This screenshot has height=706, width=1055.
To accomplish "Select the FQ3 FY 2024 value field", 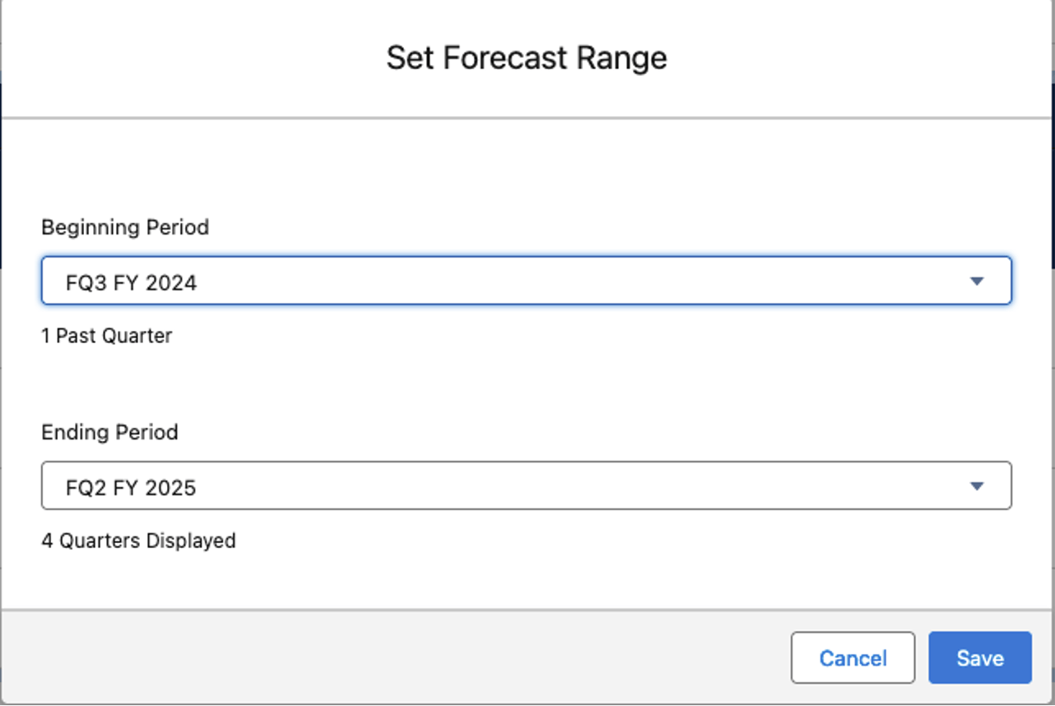I will click(x=527, y=281).
